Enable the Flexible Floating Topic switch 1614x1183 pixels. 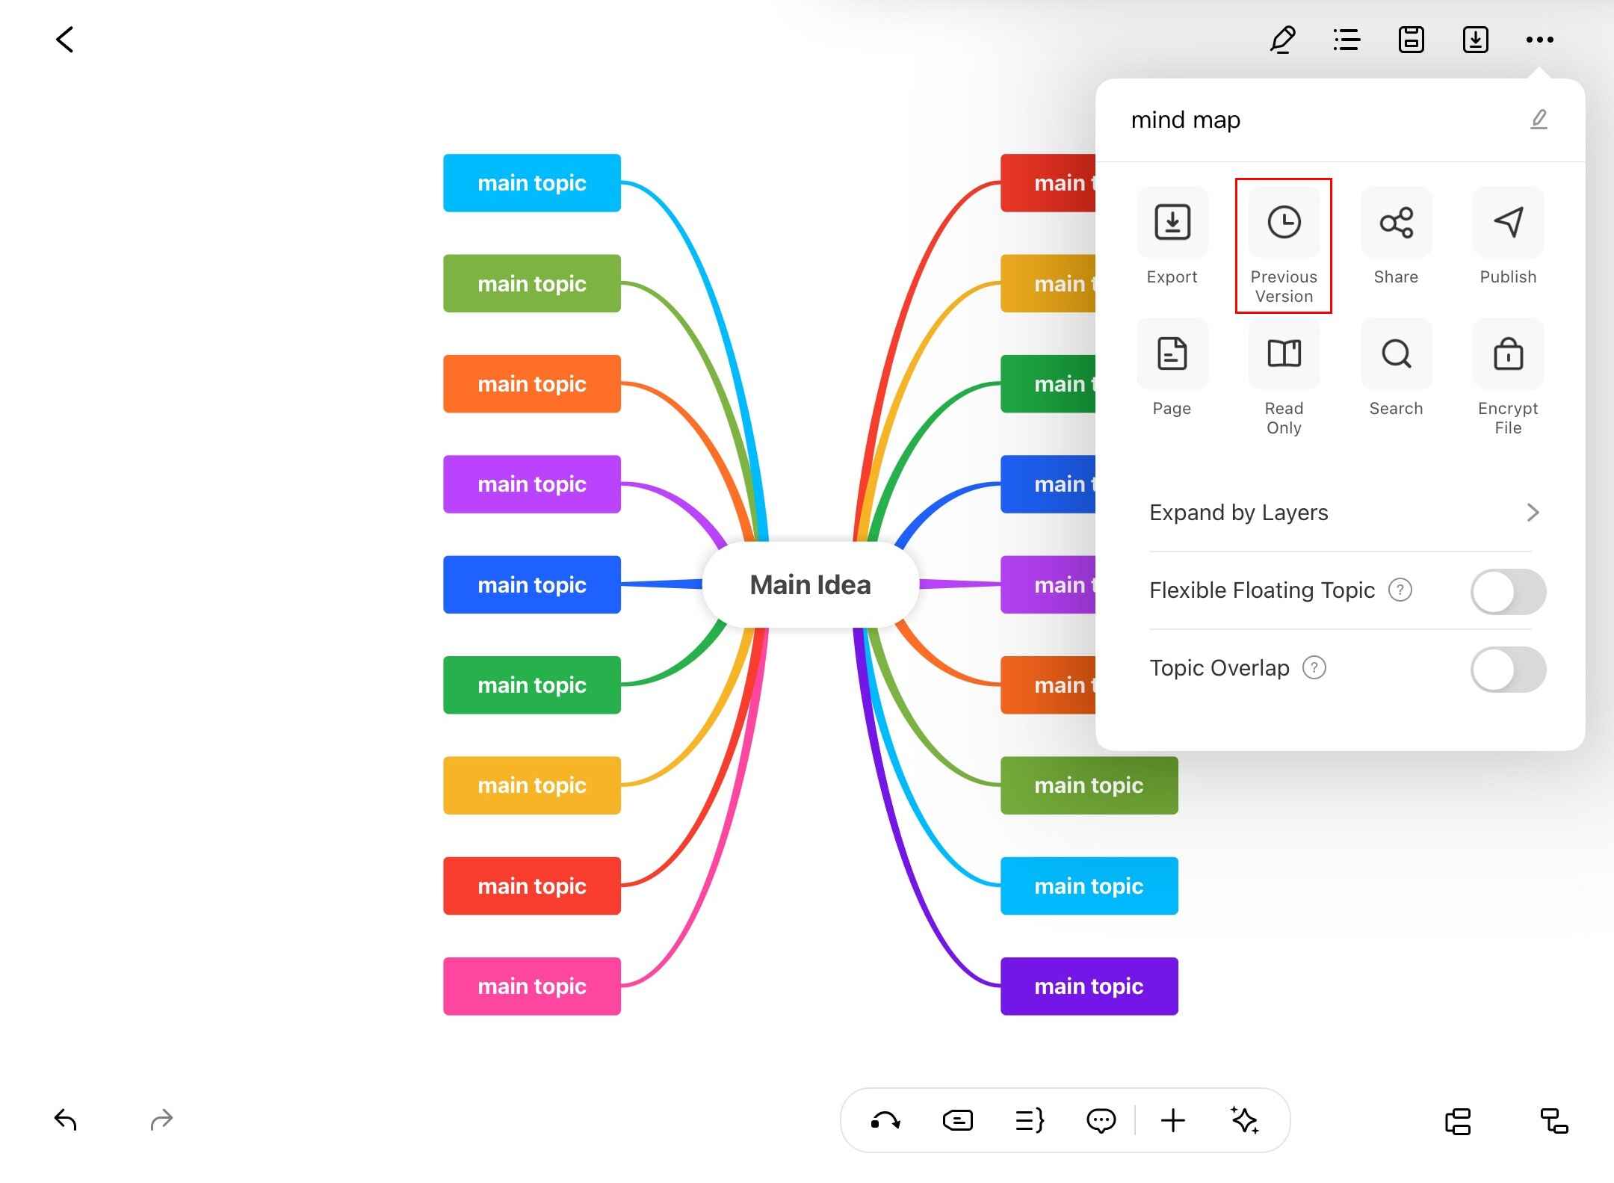(1508, 591)
